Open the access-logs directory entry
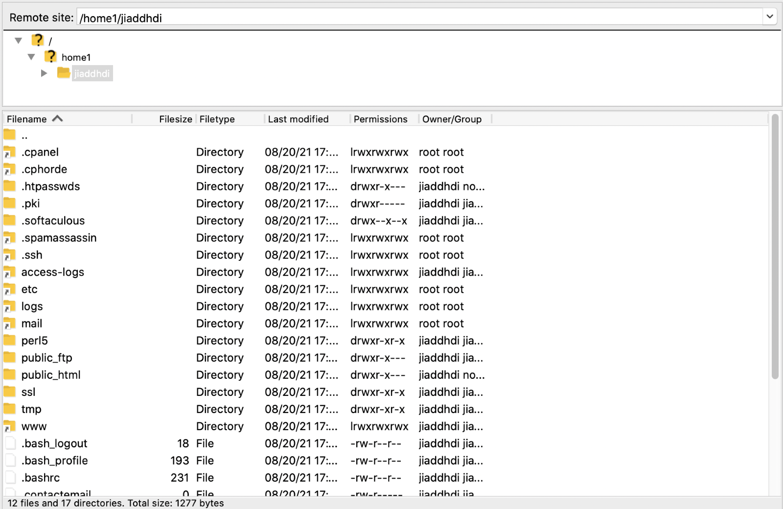 [52, 272]
